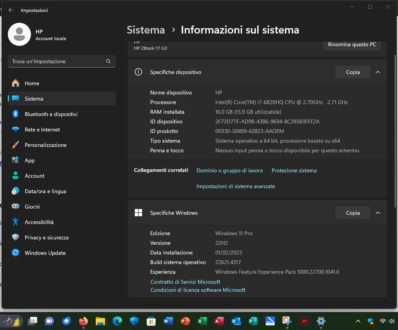
Task: Open the Dominio o gruppo di lavoro link
Action: pyautogui.click(x=230, y=170)
